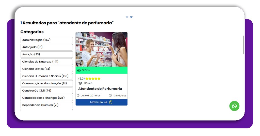Filter by Ciências Exatas (74)

47,69
